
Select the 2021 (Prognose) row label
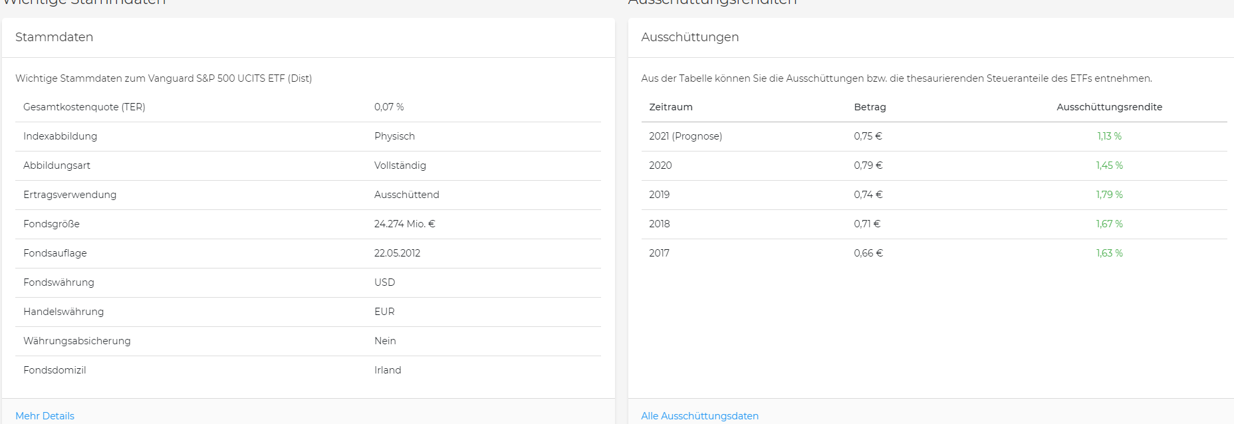[x=685, y=136]
